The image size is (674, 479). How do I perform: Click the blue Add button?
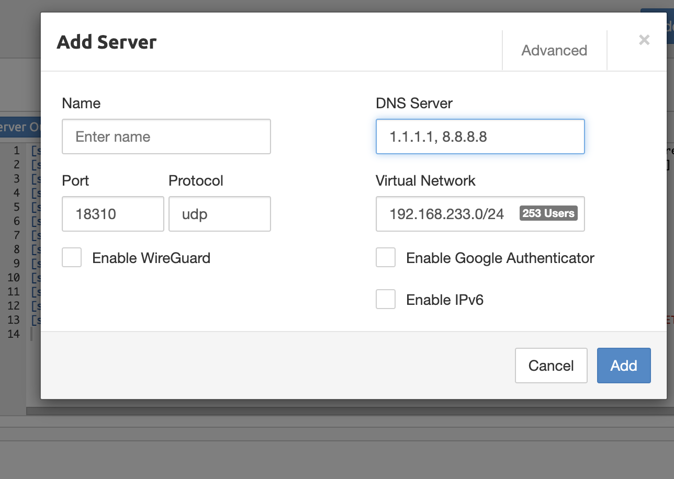point(624,366)
